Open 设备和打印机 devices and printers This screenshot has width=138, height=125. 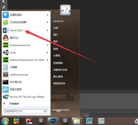(x=60, y=70)
